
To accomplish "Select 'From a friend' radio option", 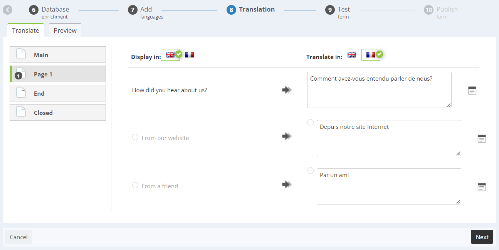I will tap(135, 185).
